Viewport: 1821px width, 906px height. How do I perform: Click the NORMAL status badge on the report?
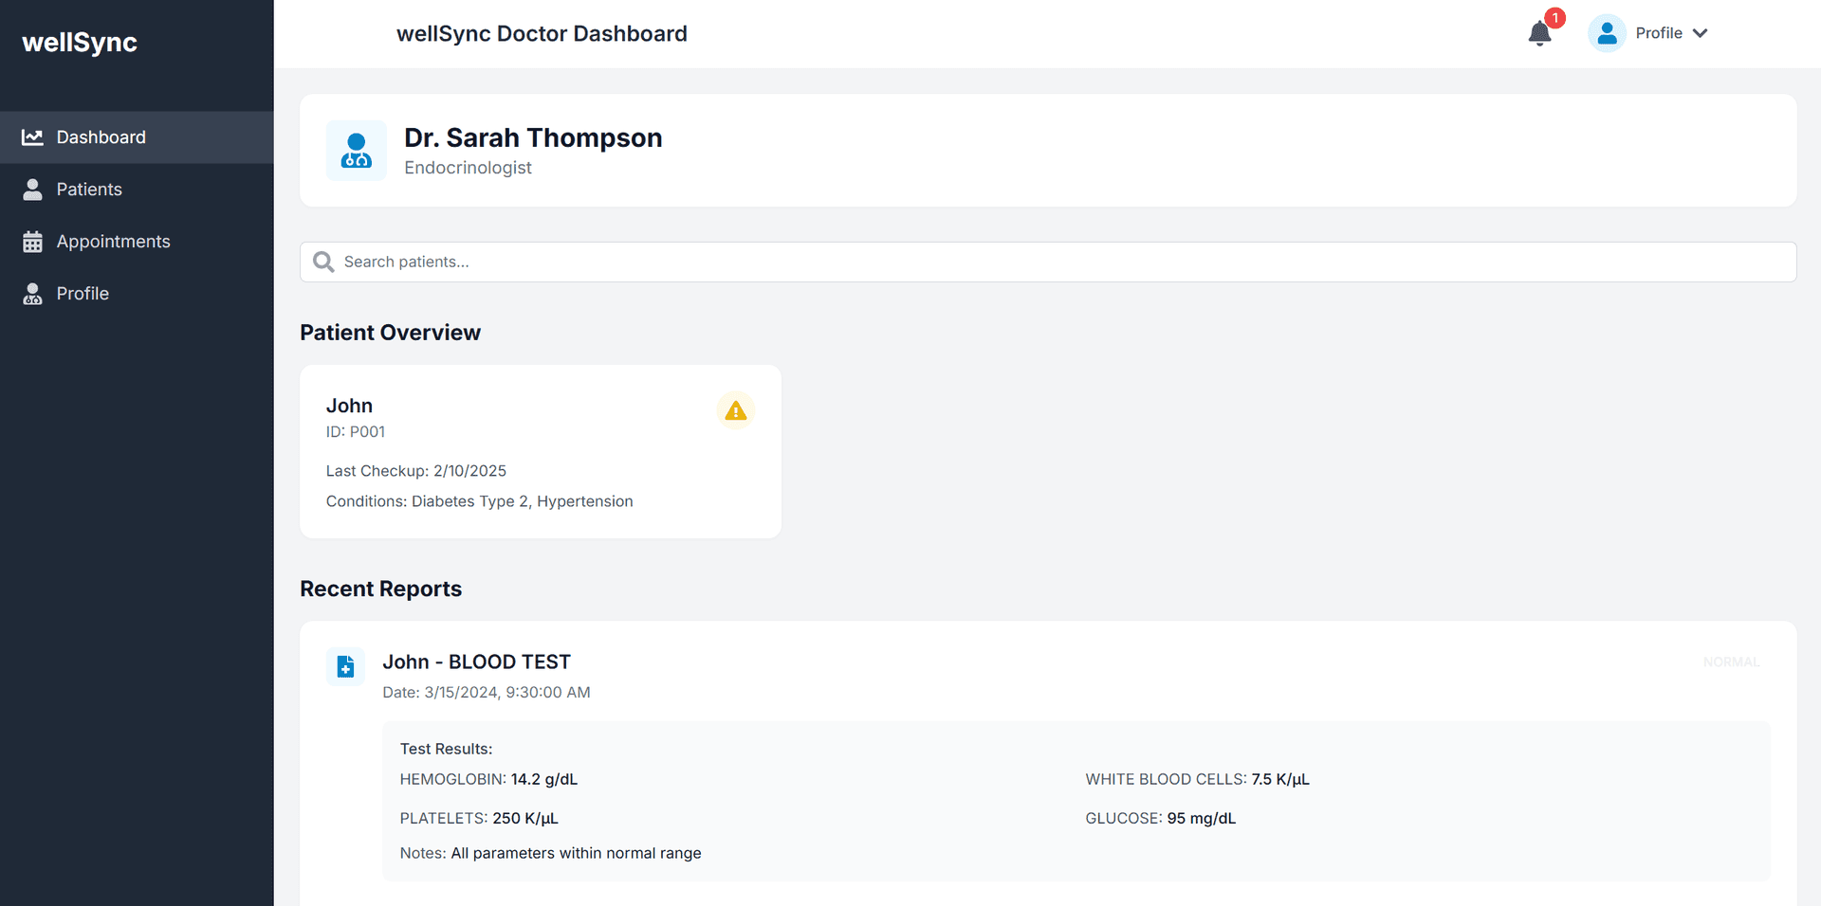pyautogui.click(x=1730, y=661)
